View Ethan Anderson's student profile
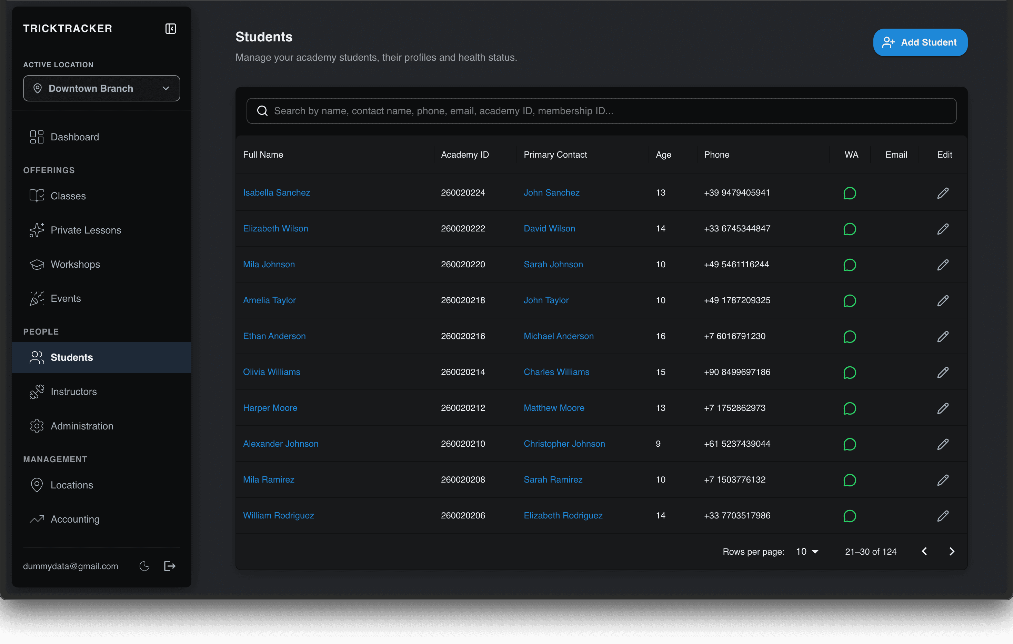This screenshot has width=1013, height=644. [x=274, y=336]
